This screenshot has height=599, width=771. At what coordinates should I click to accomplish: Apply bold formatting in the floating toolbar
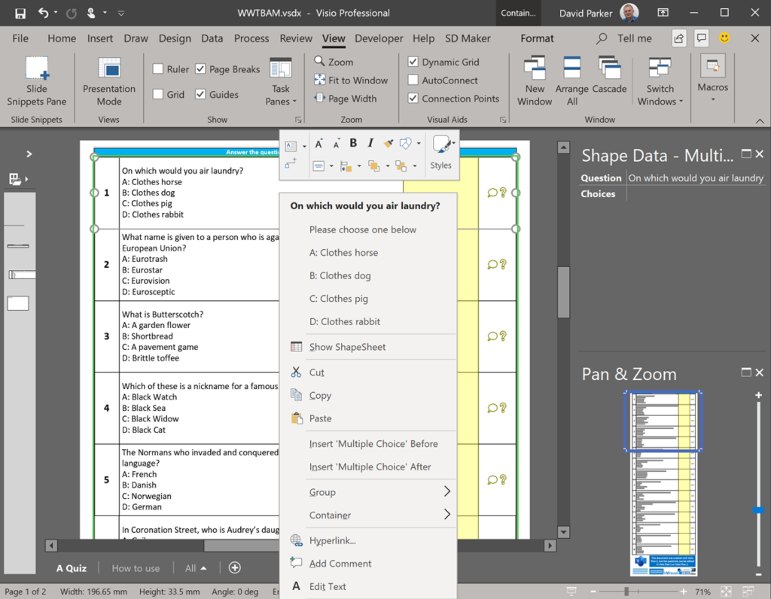(x=352, y=142)
